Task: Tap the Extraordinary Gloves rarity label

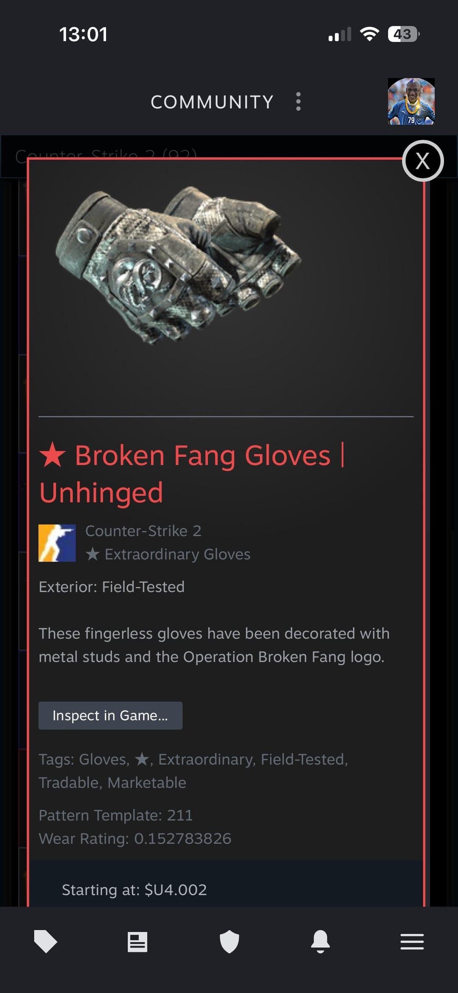Action: (168, 554)
